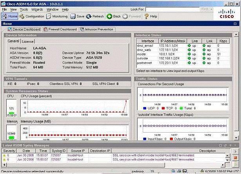Click the Time column header
This screenshot has width=241, height=174.
[x=43, y=151]
